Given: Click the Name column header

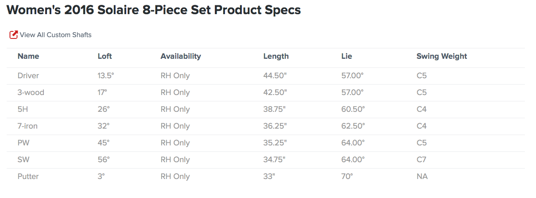Looking at the screenshot, I should [28, 56].
